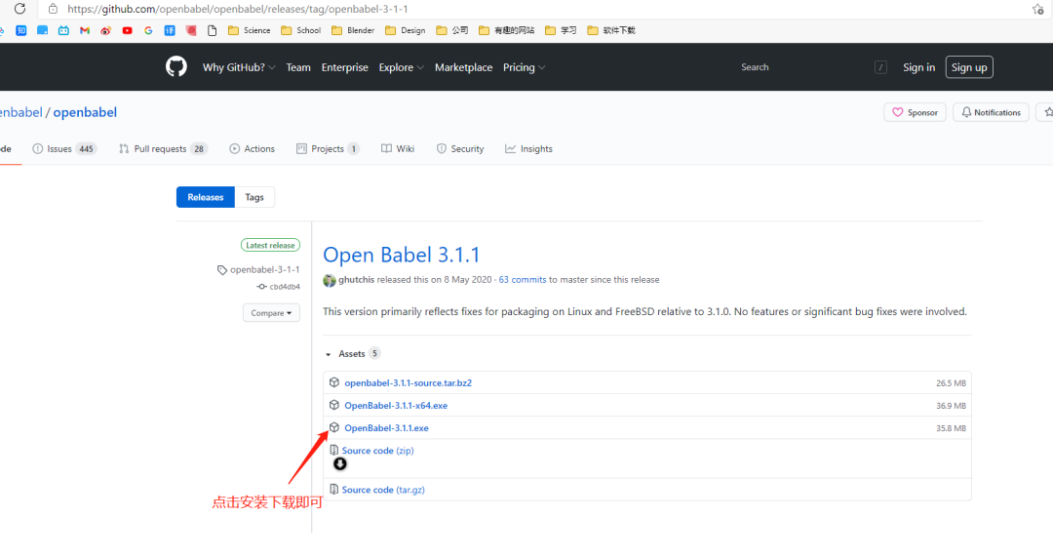Open the 有趣的网站 bookmarks folder

pos(506,30)
